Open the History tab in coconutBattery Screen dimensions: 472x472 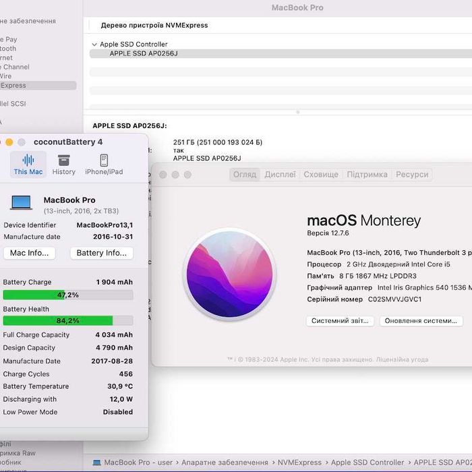63,165
